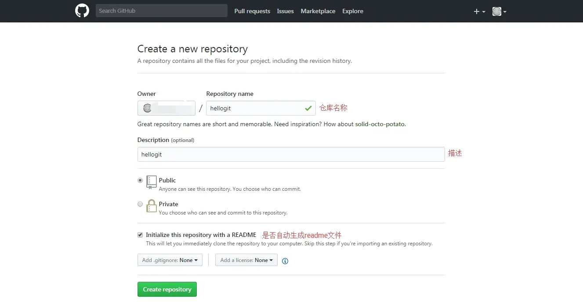Viewport: 583px width, 302px height.
Task: Open the Owner dropdown
Action: pyautogui.click(x=167, y=108)
